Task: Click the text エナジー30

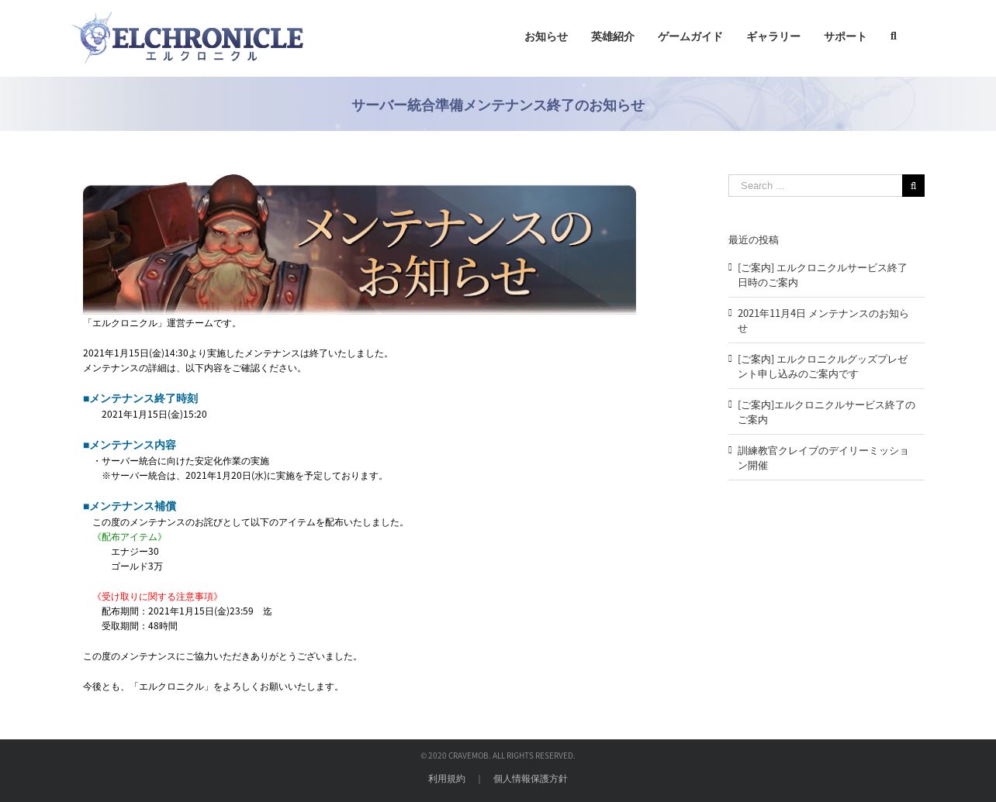Action: 135,552
